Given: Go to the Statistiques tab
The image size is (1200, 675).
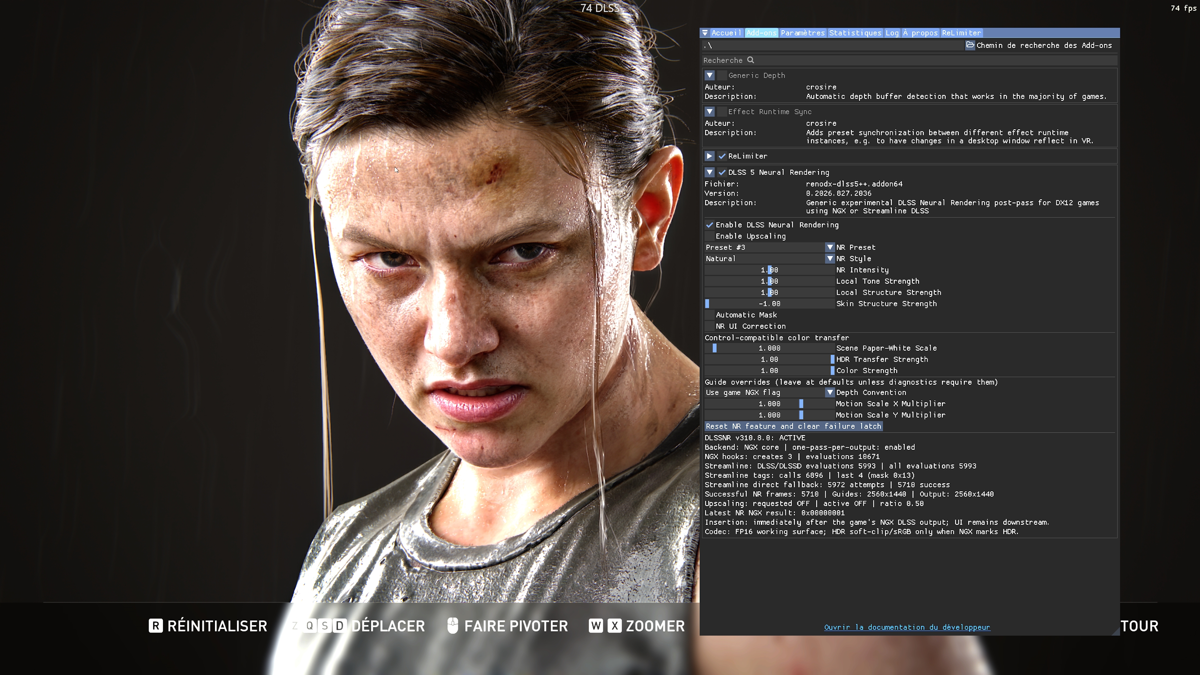Looking at the screenshot, I should [855, 33].
